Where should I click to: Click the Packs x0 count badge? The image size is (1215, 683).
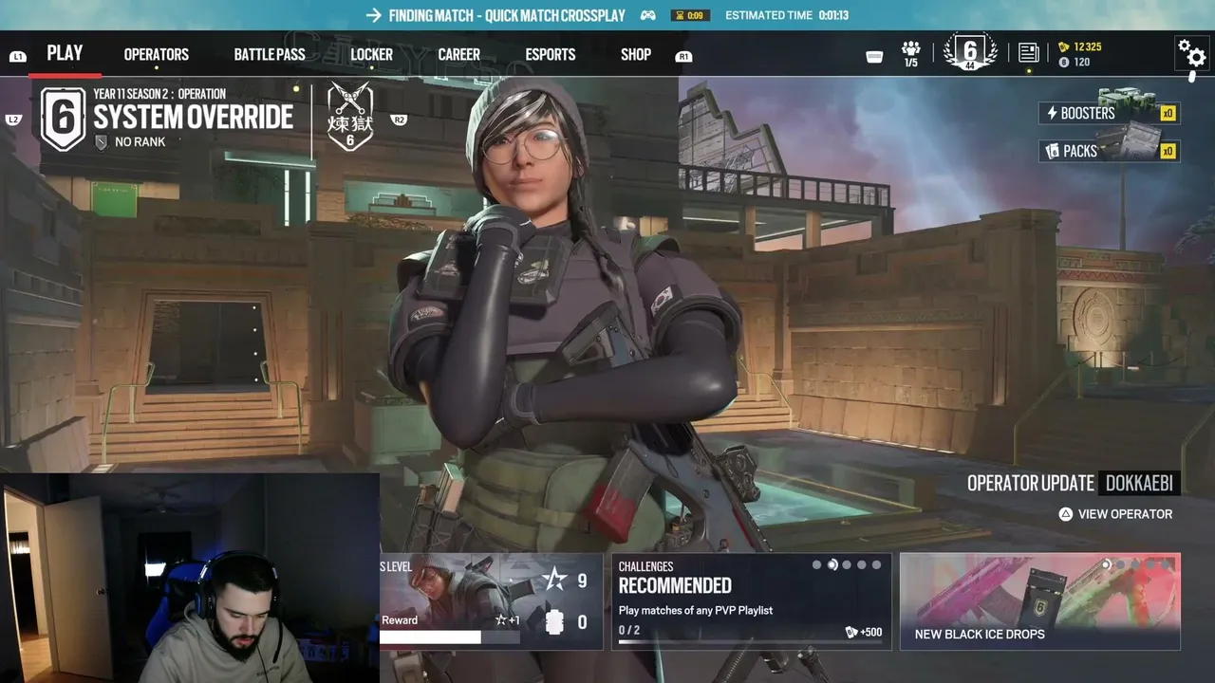click(x=1168, y=152)
